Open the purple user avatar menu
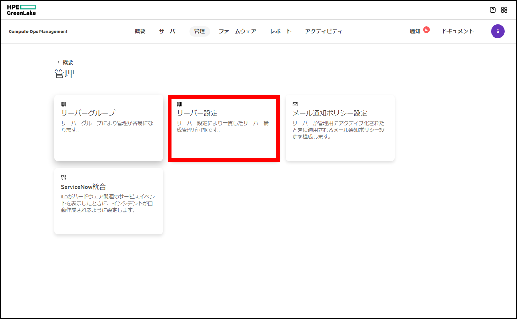The image size is (517, 319). click(x=498, y=31)
